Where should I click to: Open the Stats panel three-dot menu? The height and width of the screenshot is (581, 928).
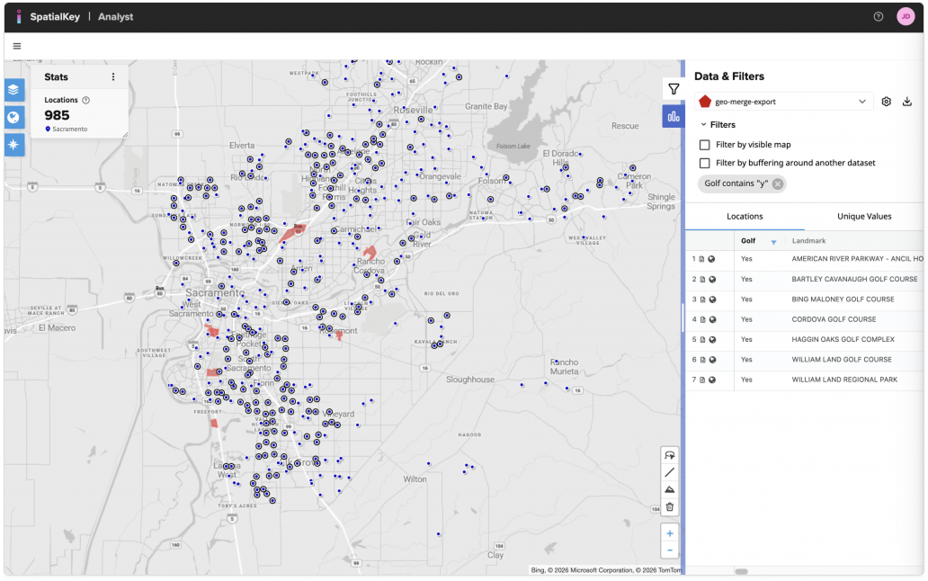(113, 77)
